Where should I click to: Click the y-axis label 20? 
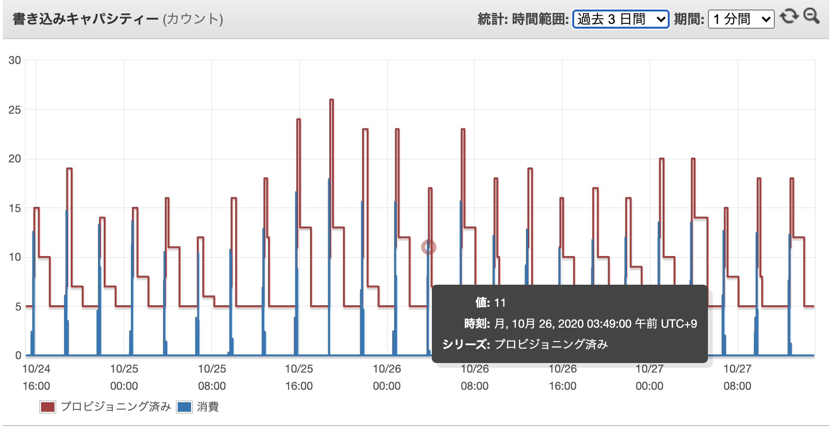(x=15, y=159)
